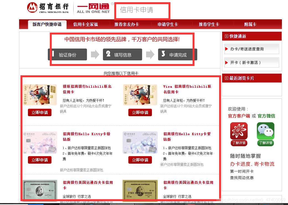Click step 3 申请完成
This screenshot has height=205, width=288.
click(x=178, y=54)
